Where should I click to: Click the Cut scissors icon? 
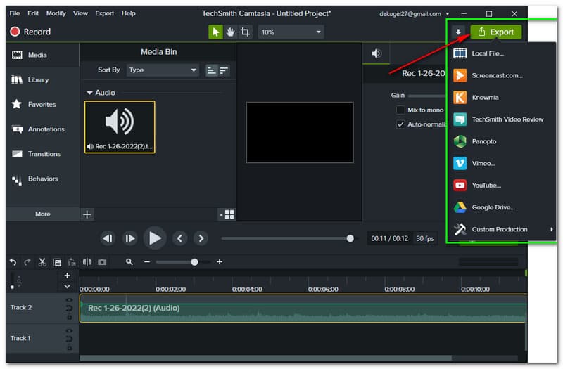tap(42, 262)
